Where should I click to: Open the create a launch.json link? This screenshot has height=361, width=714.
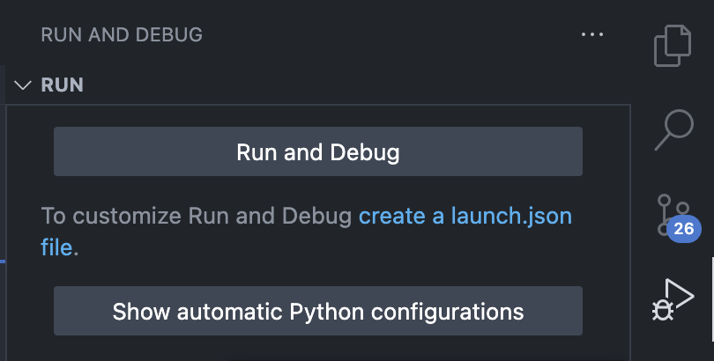tap(465, 217)
